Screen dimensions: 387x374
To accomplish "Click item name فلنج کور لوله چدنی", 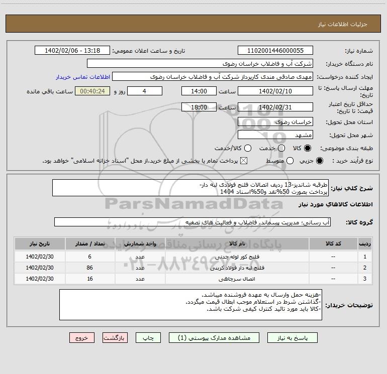I will (x=237, y=257).
